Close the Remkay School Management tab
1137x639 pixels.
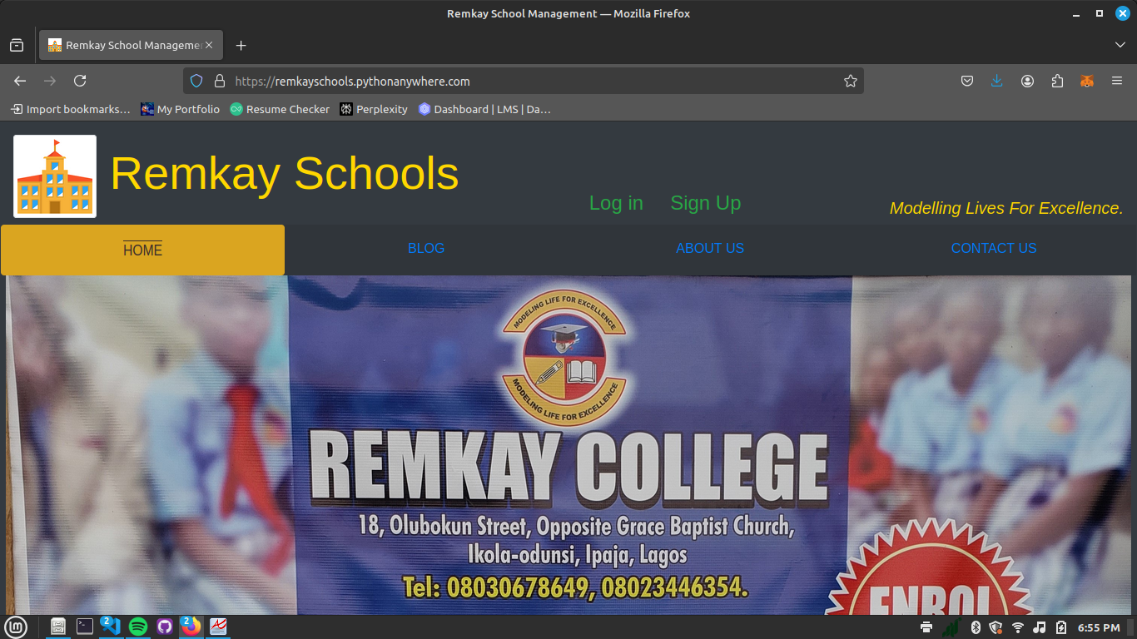(209, 45)
